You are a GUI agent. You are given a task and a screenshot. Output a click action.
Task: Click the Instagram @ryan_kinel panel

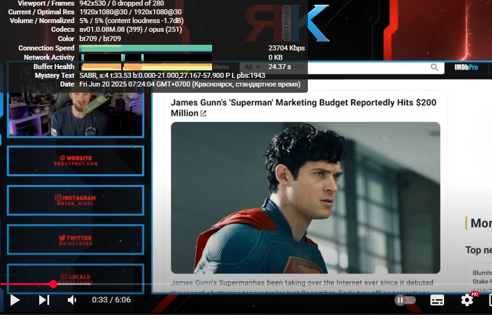(76, 200)
